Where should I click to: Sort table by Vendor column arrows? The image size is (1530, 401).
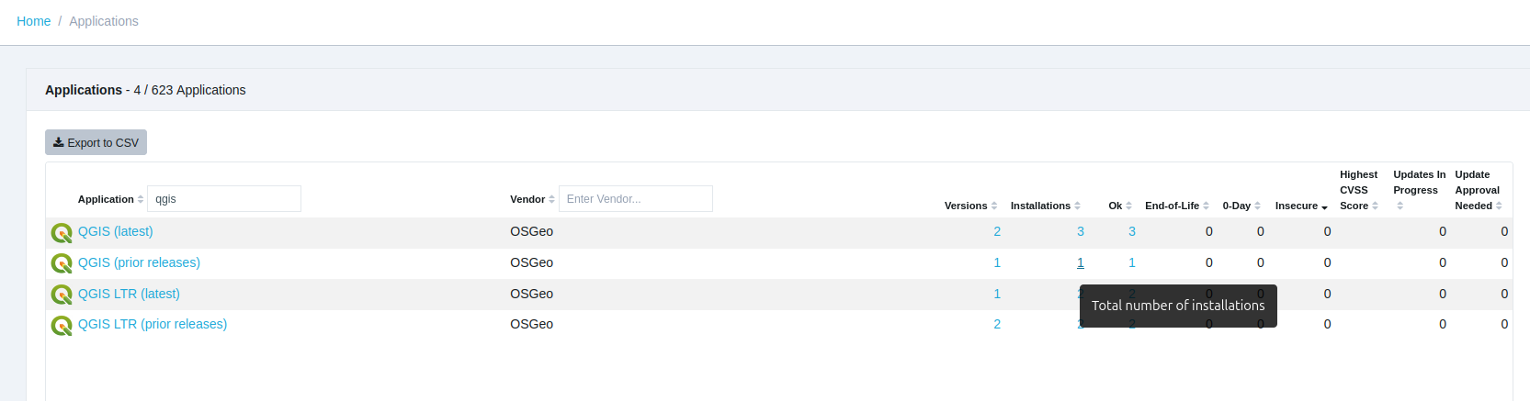(x=551, y=199)
